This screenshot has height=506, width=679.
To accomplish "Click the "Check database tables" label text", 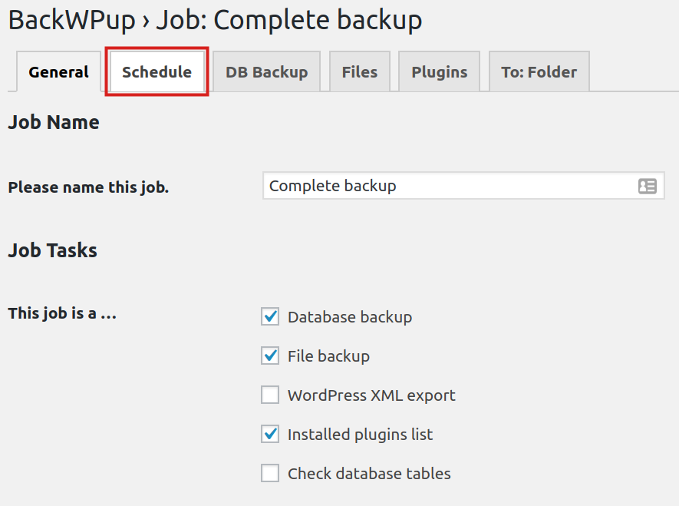I will point(369,474).
